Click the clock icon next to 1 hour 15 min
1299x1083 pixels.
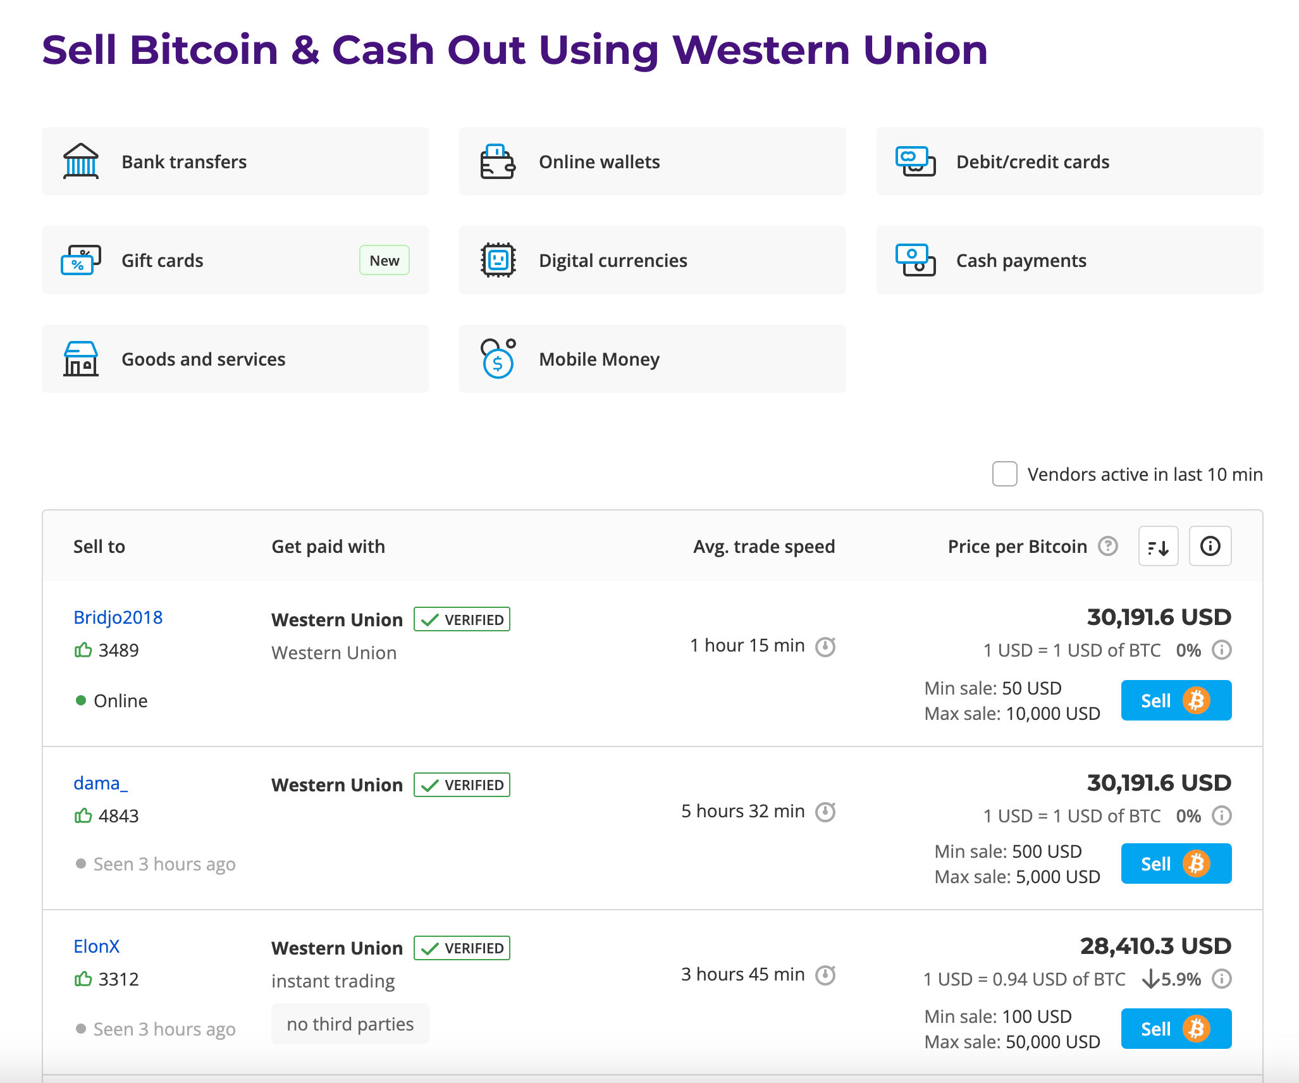(825, 647)
